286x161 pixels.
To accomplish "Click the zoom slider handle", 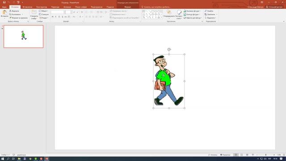I will click(x=266, y=155).
